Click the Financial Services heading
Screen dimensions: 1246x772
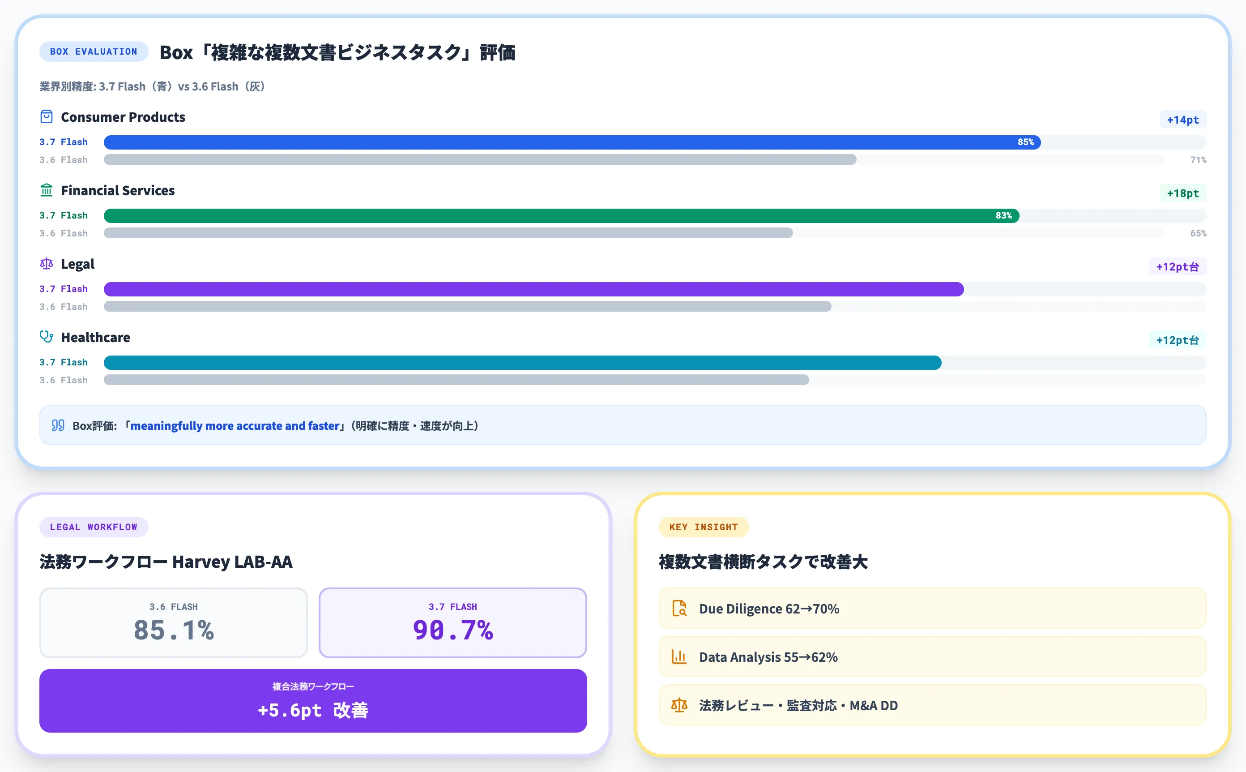118,190
